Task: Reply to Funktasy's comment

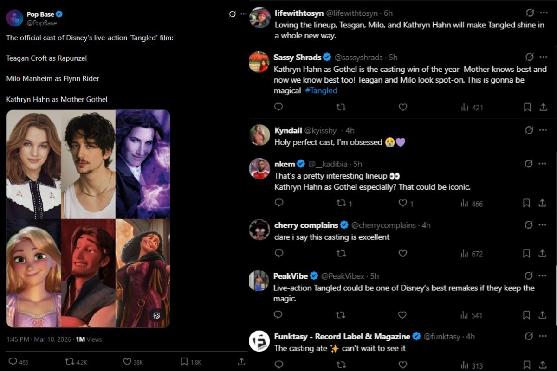Action: pyautogui.click(x=278, y=365)
